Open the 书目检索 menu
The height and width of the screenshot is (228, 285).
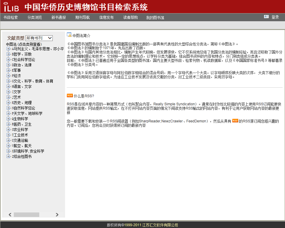pyautogui.click(x=10, y=17)
